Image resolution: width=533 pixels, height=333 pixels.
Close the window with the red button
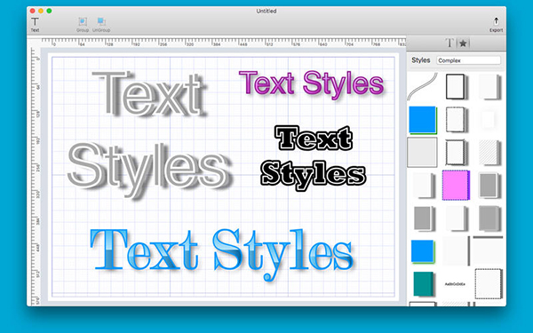click(x=33, y=11)
